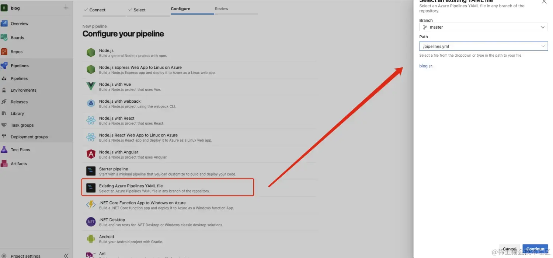
Task: Click the Vue template icon
Action: pos(91,86)
